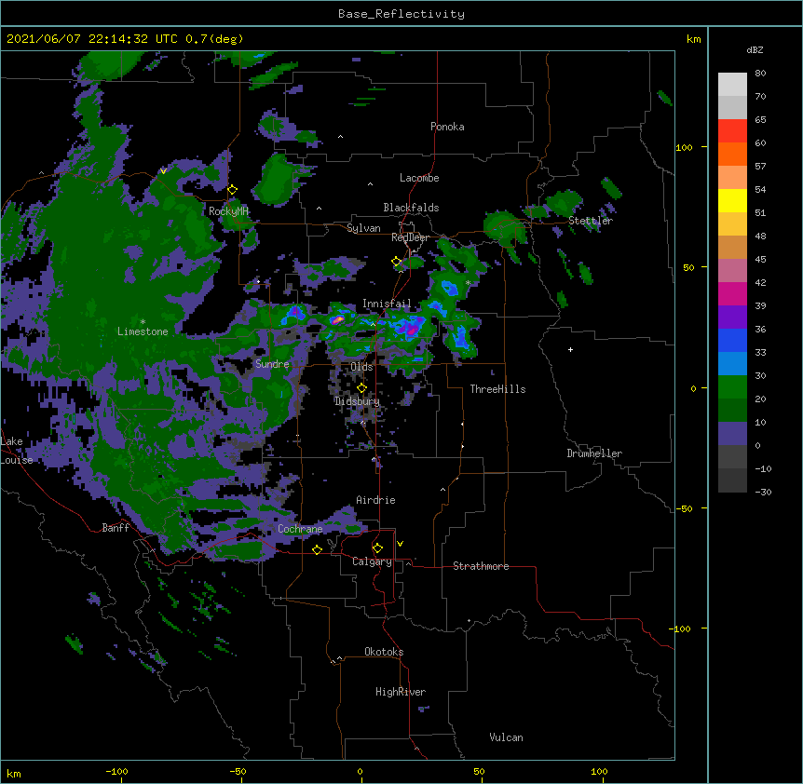803x784 pixels.
Task: Pick the 30 dBZ bright green swatch
Action: 732,387
